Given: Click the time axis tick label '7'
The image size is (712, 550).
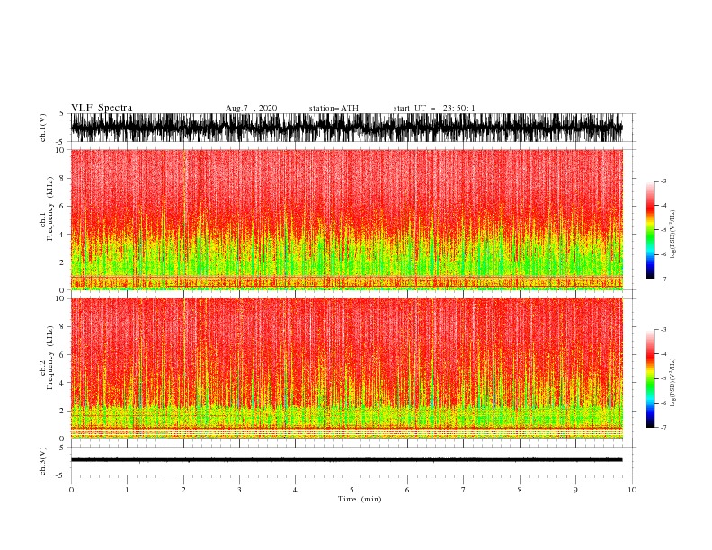Looking at the screenshot, I should (464, 490).
